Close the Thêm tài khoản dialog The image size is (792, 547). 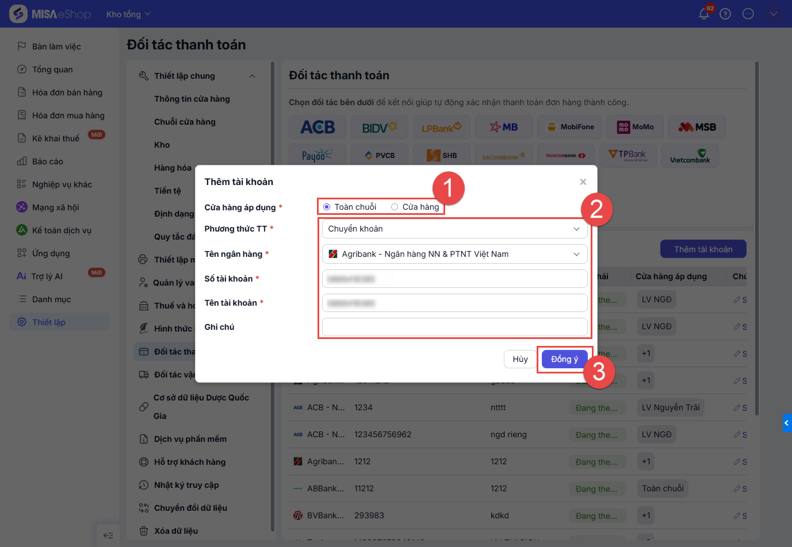[x=583, y=182]
